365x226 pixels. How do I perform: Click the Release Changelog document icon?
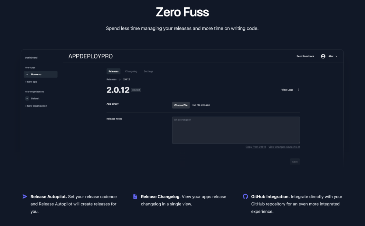135,197
